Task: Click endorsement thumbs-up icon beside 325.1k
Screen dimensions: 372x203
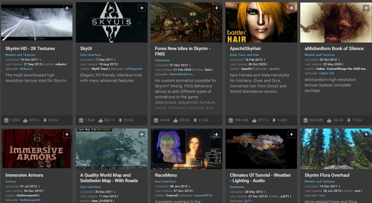Action: click(x=25, y=121)
